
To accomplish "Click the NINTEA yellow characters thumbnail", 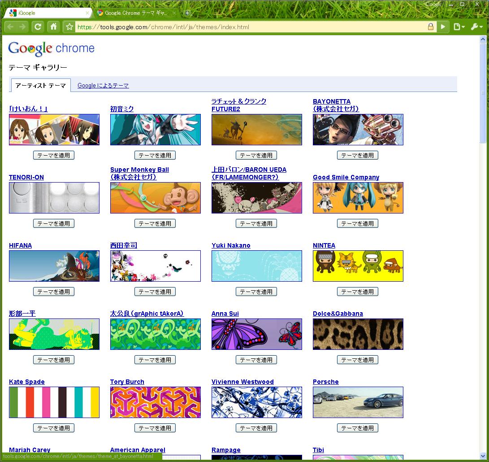I will click(358, 266).
